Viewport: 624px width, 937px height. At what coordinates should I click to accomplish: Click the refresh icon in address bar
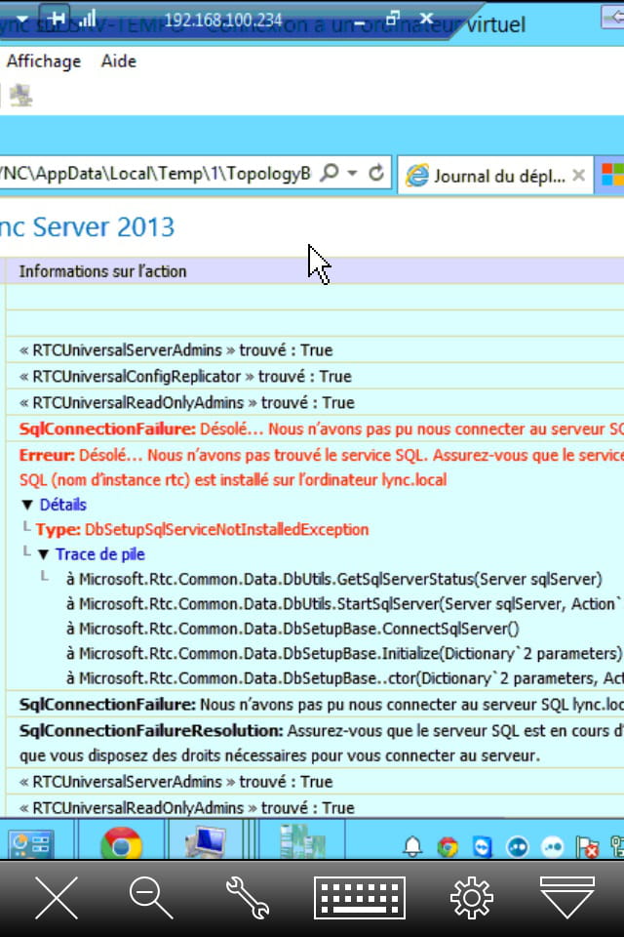coord(376,174)
